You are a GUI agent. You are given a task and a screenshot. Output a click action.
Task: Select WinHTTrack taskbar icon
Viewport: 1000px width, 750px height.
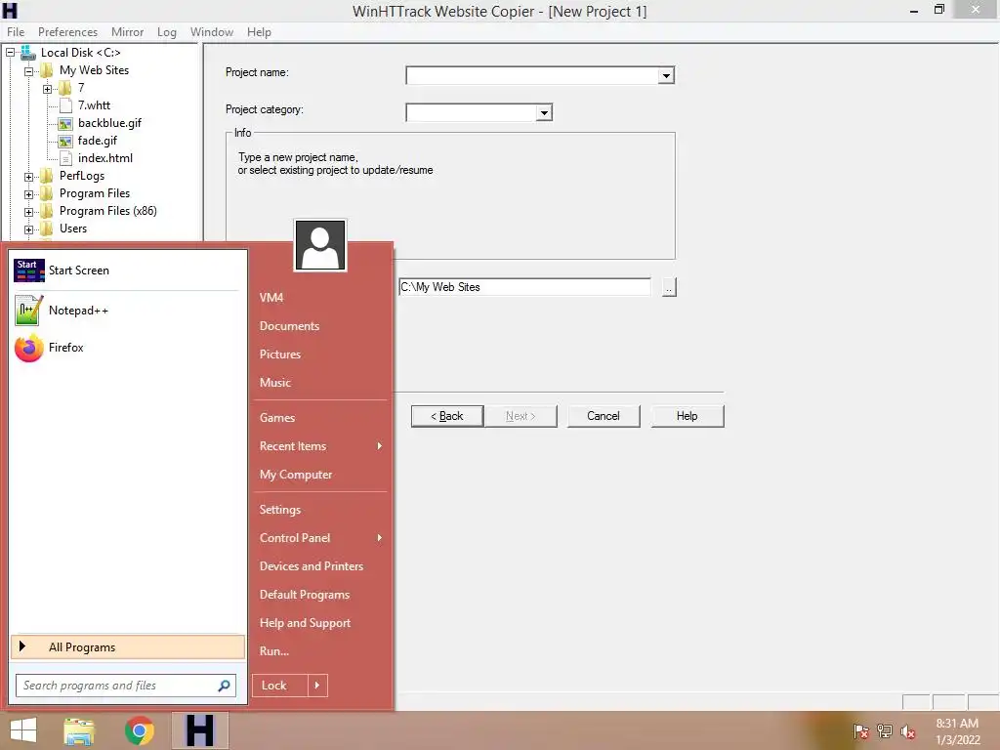199,730
